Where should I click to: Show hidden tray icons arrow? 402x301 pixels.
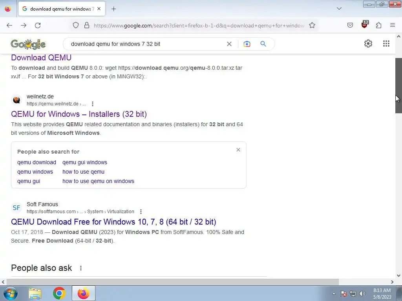pos(334,294)
